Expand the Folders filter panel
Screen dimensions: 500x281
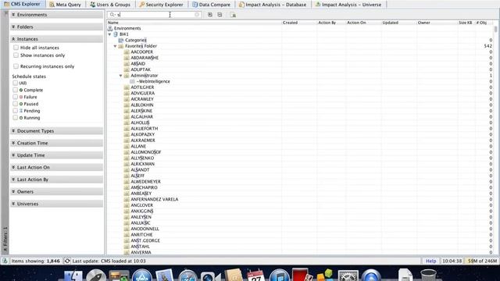coord(57,27)
